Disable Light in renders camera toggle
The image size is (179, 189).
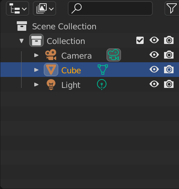point(169,84)
